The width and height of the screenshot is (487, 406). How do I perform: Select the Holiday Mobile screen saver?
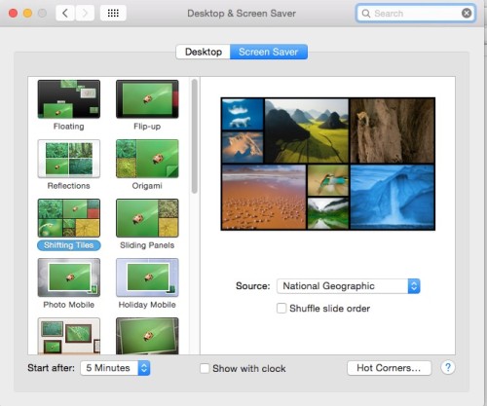point(147,277)
